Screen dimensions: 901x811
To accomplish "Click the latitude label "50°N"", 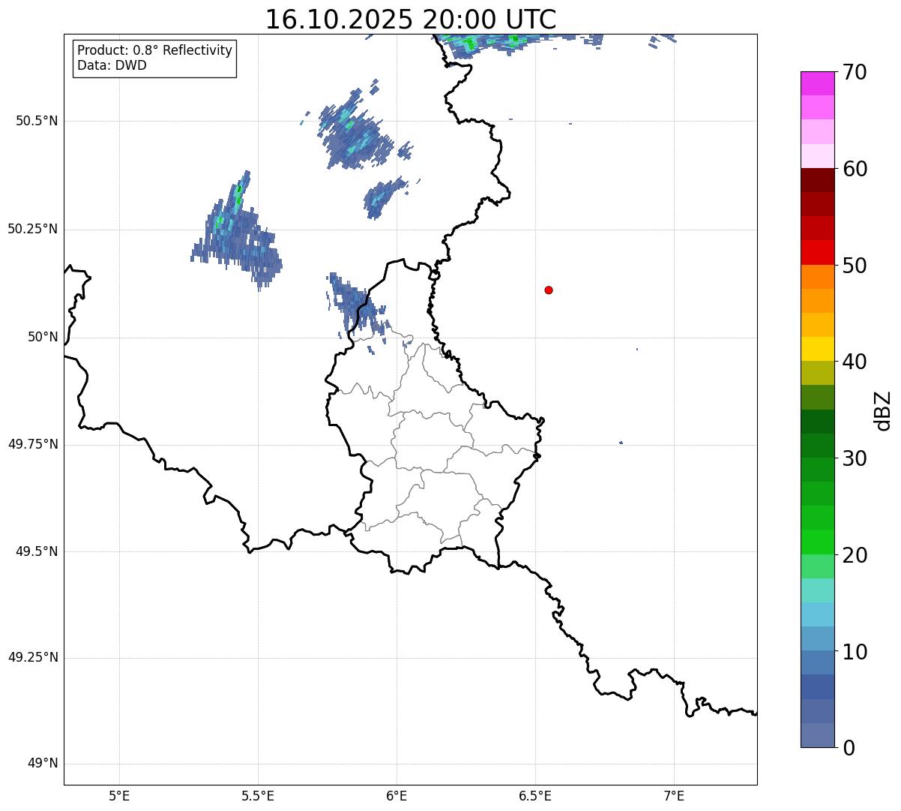I will (x=43, y=337).
